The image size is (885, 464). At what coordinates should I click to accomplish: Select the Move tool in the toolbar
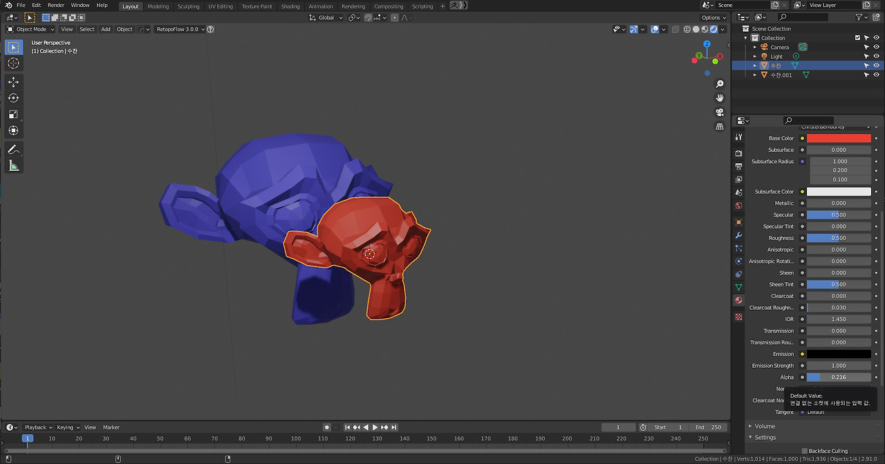click(x=14, y=82)
